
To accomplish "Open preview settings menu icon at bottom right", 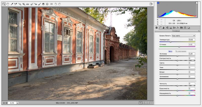I will click(x=151, y=103).
